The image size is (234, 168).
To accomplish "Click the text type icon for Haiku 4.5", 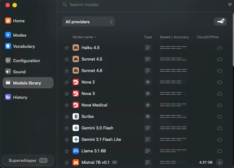I will coord(148,48).
